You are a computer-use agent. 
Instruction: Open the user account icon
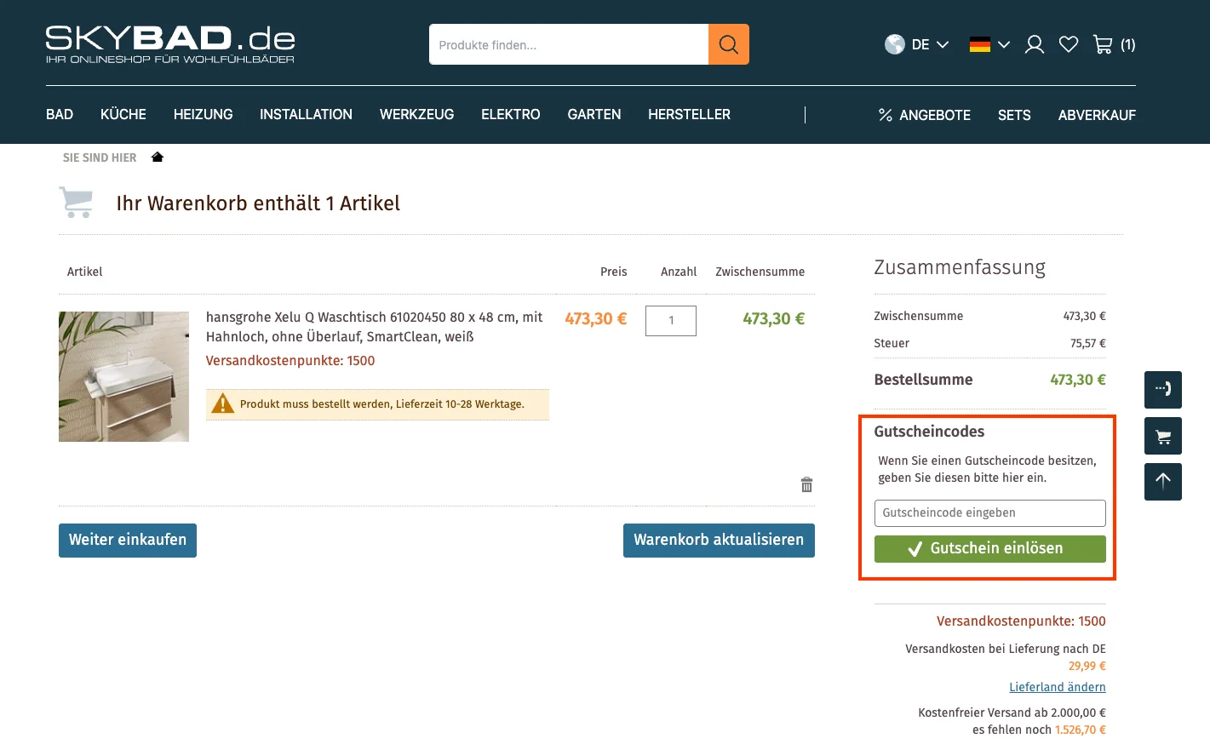pyautogui.click(x=1034, y=44)
